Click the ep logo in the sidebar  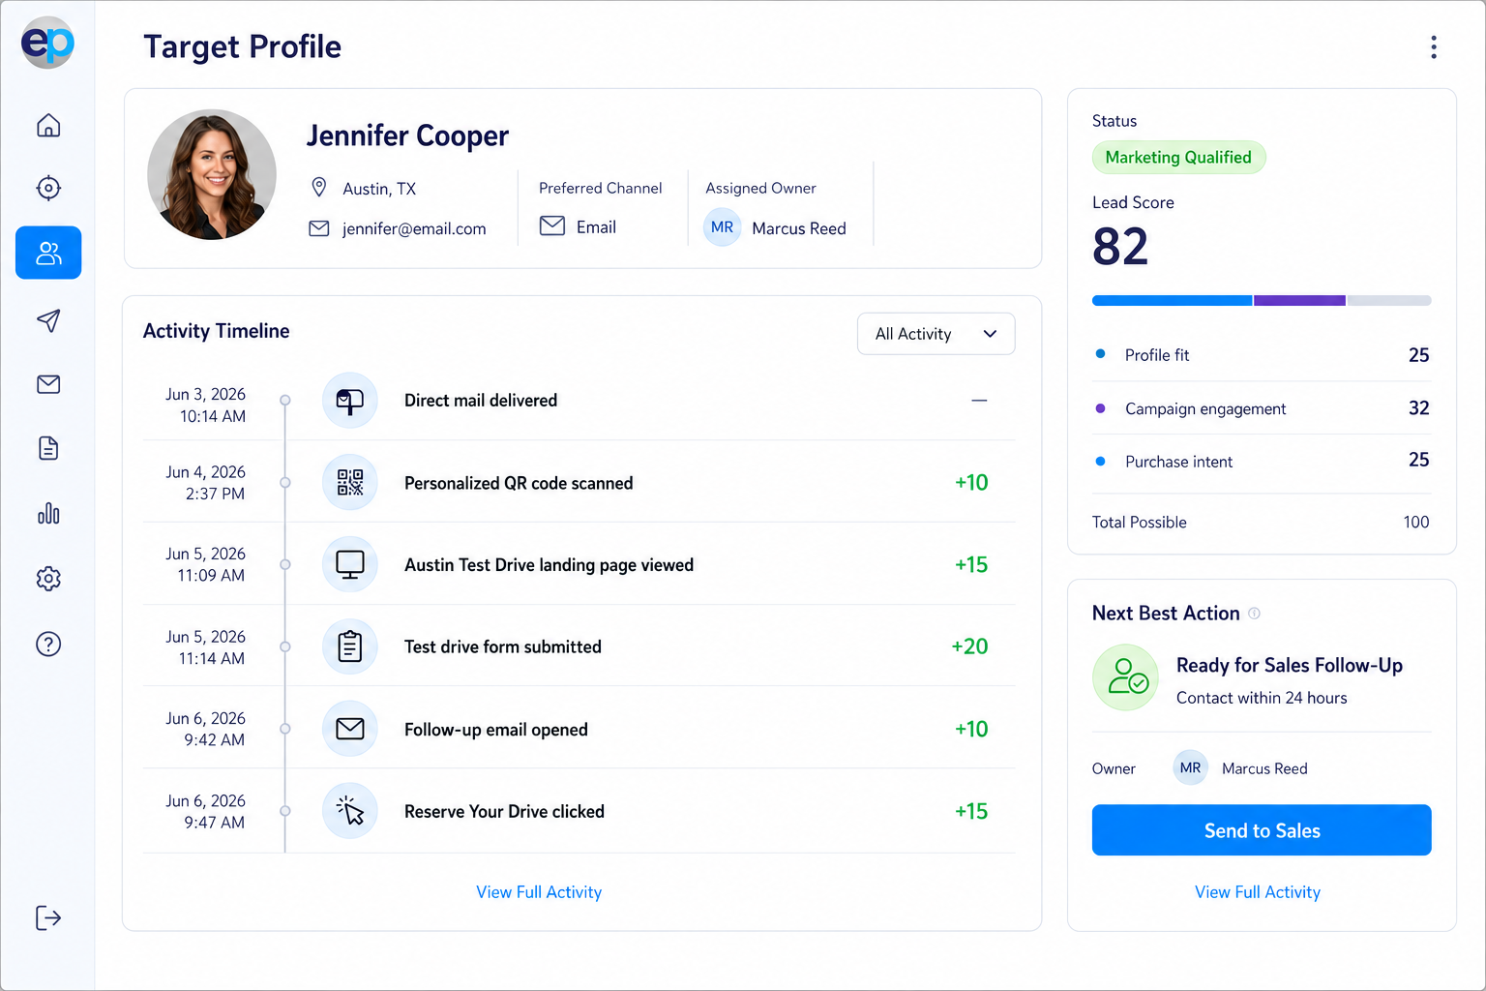pos(47,43)
